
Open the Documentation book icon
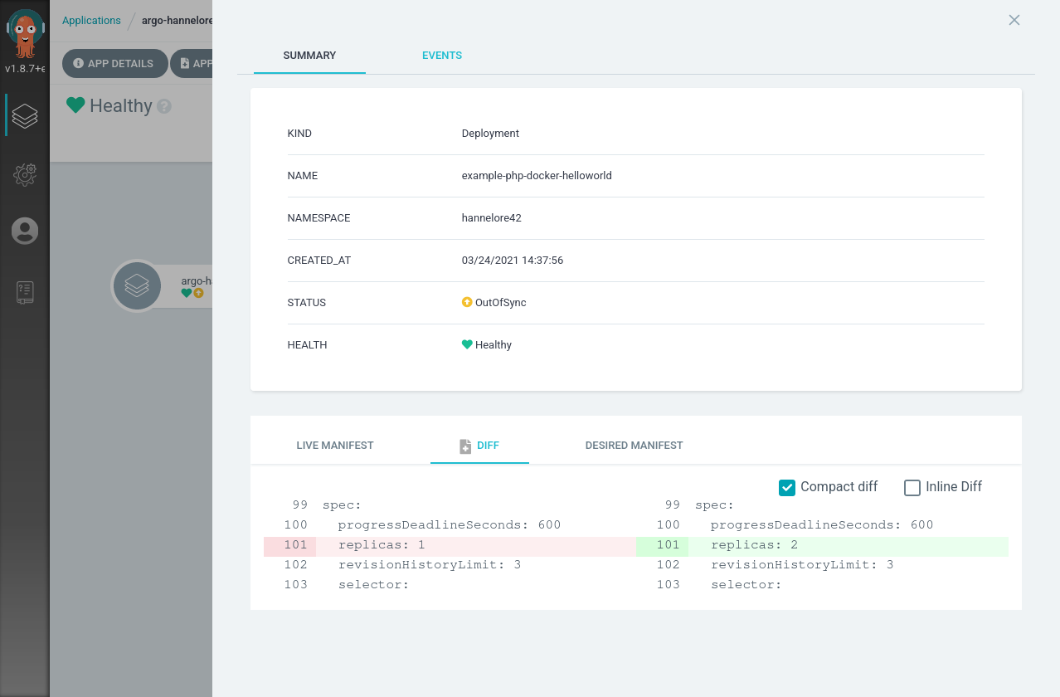25,292
